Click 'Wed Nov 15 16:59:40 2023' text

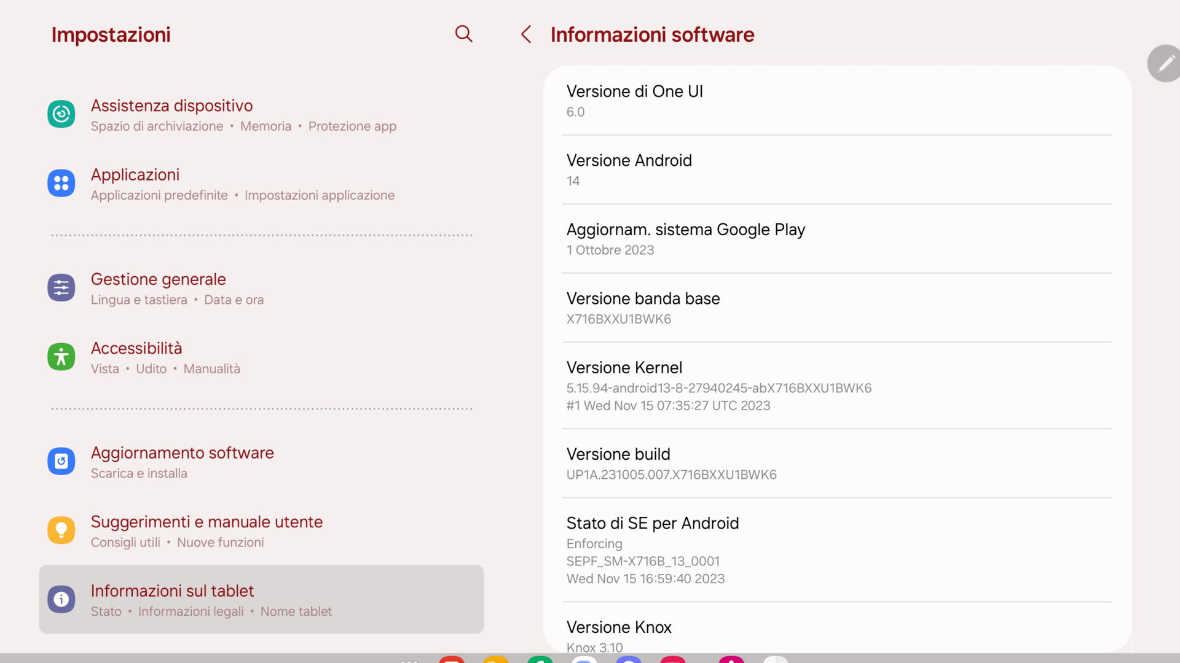point(645,579)
